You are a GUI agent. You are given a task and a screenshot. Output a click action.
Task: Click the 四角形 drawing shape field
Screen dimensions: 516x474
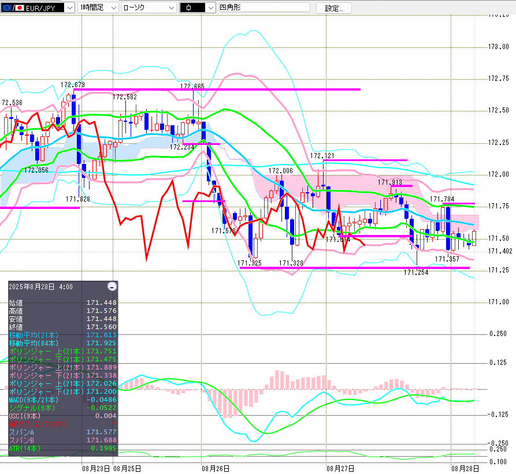265,8
